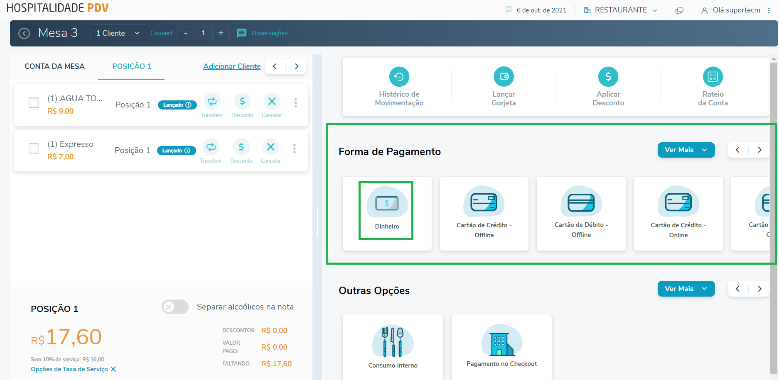Viewport: 779px width, 380px height.
Task: Cancel the AGUA TO... item
Action: (x=272, y=105)
